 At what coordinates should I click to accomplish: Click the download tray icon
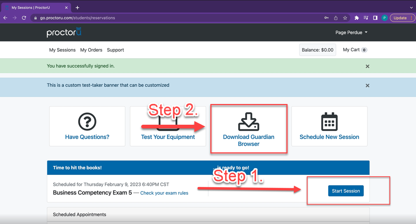pos(249,122)
